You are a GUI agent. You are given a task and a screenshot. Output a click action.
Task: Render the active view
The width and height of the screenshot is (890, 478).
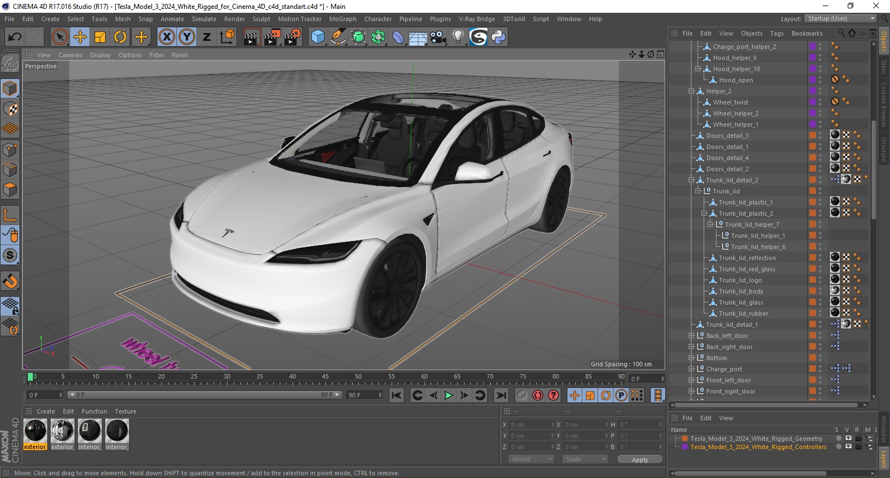[251, 37]
